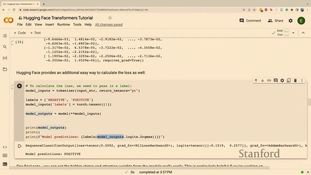
Task: Go back in browser history
Action: point(3,10)
